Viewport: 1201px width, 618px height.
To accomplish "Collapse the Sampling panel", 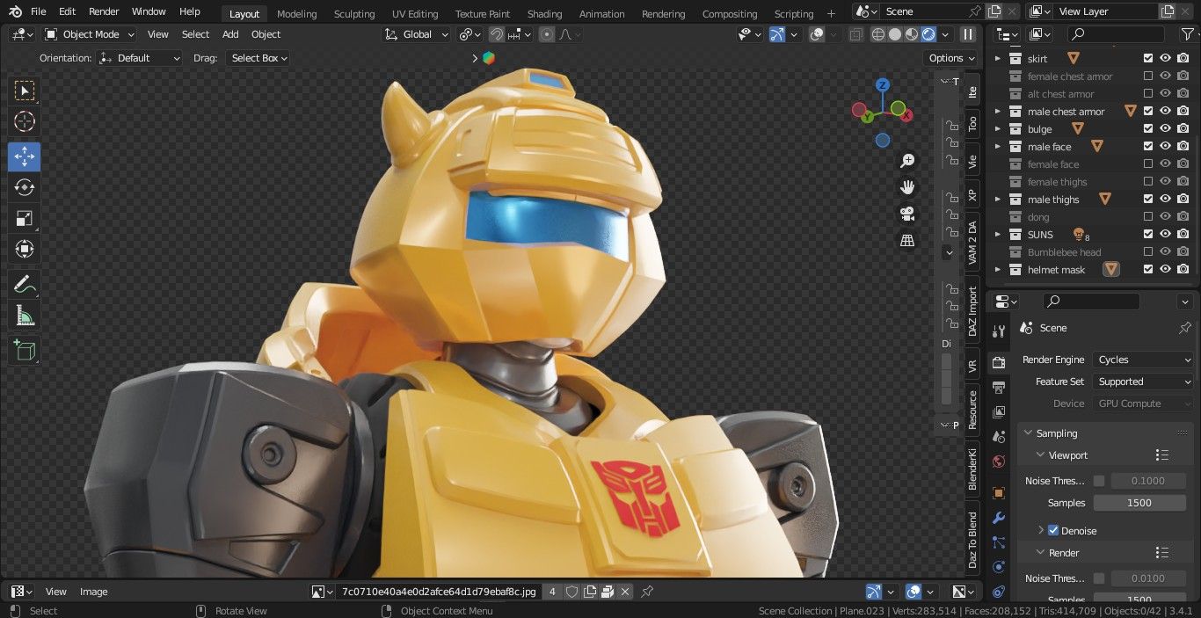I will coord(1028,433).
